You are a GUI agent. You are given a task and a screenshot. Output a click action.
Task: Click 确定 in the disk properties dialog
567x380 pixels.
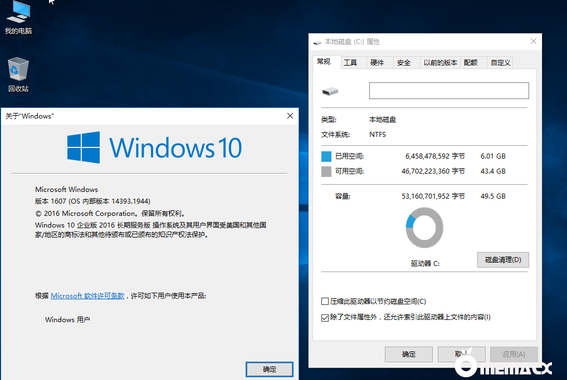408,354
